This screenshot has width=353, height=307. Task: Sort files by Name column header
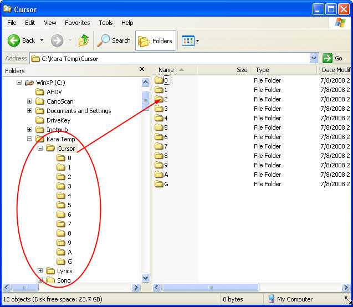click(x=166, y=70)
